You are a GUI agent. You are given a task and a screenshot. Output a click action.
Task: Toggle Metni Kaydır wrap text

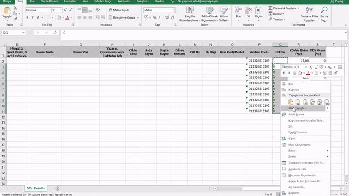click(119, 10)
